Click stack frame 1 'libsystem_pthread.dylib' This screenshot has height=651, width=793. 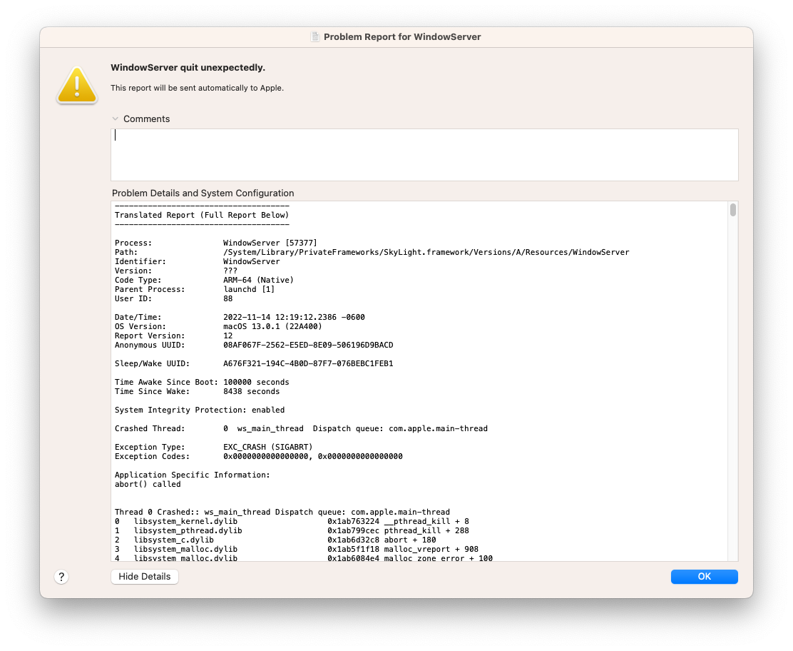pyautogui.click(x=188, y=530)
